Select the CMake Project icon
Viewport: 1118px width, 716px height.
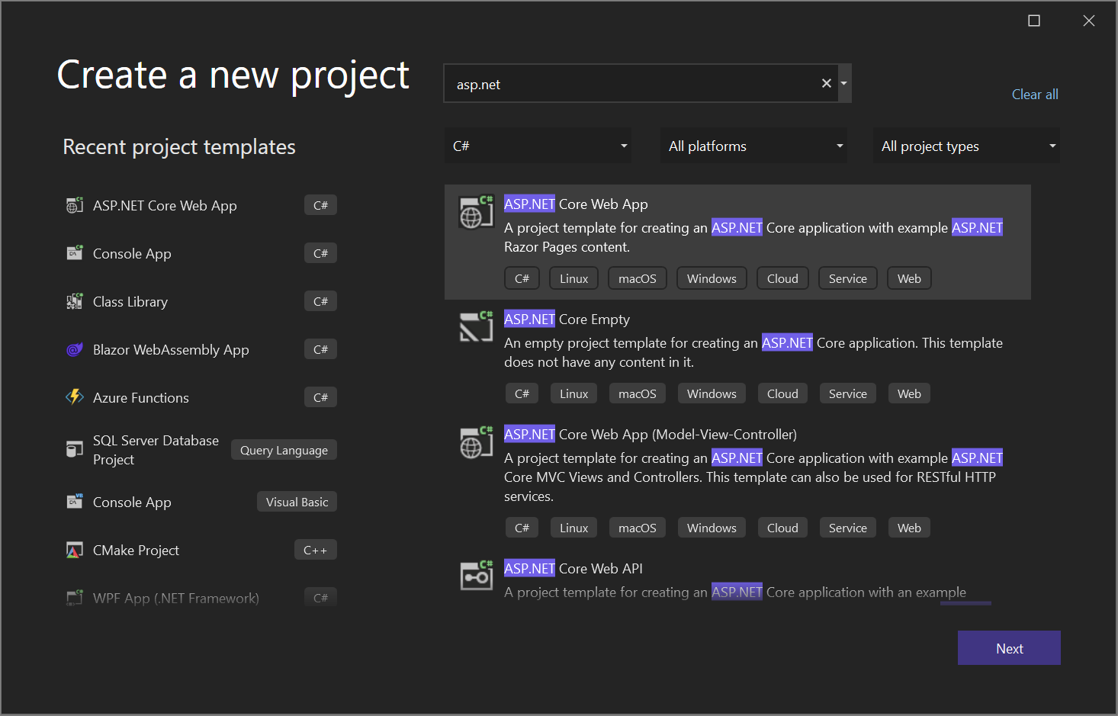point(74,549)
